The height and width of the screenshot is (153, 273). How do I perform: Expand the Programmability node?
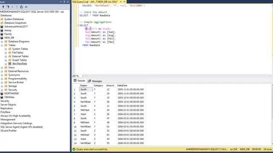point(2,79)
